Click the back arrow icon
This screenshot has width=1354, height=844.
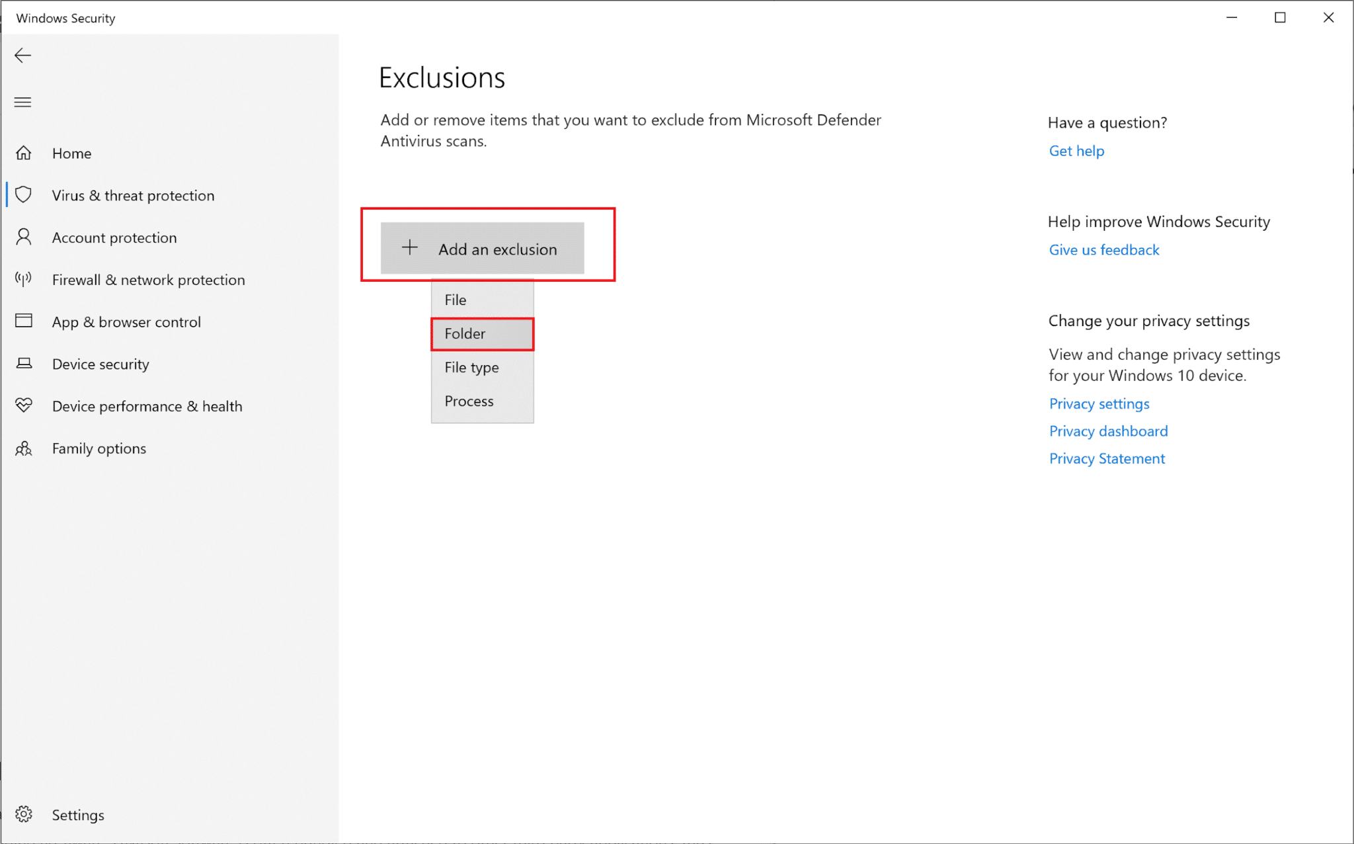coord(23,56)
